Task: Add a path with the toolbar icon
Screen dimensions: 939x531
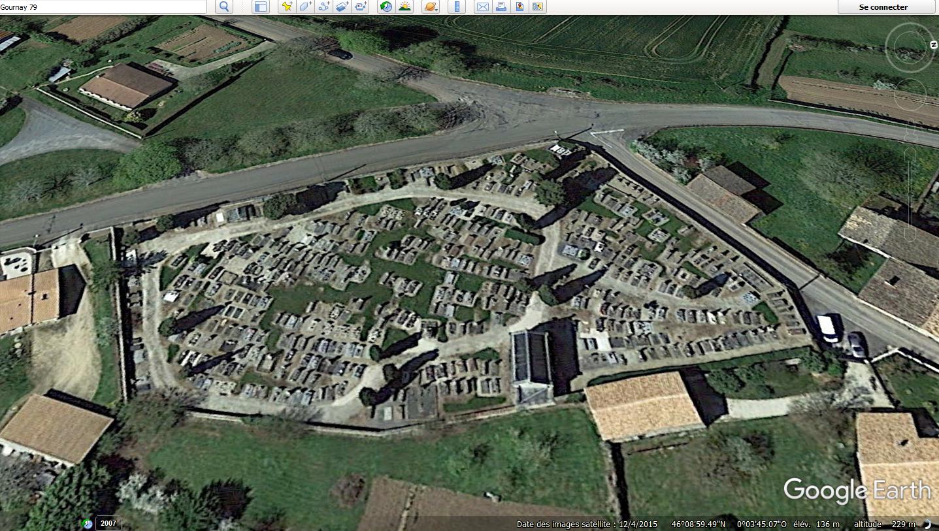Action: [323, 7]
